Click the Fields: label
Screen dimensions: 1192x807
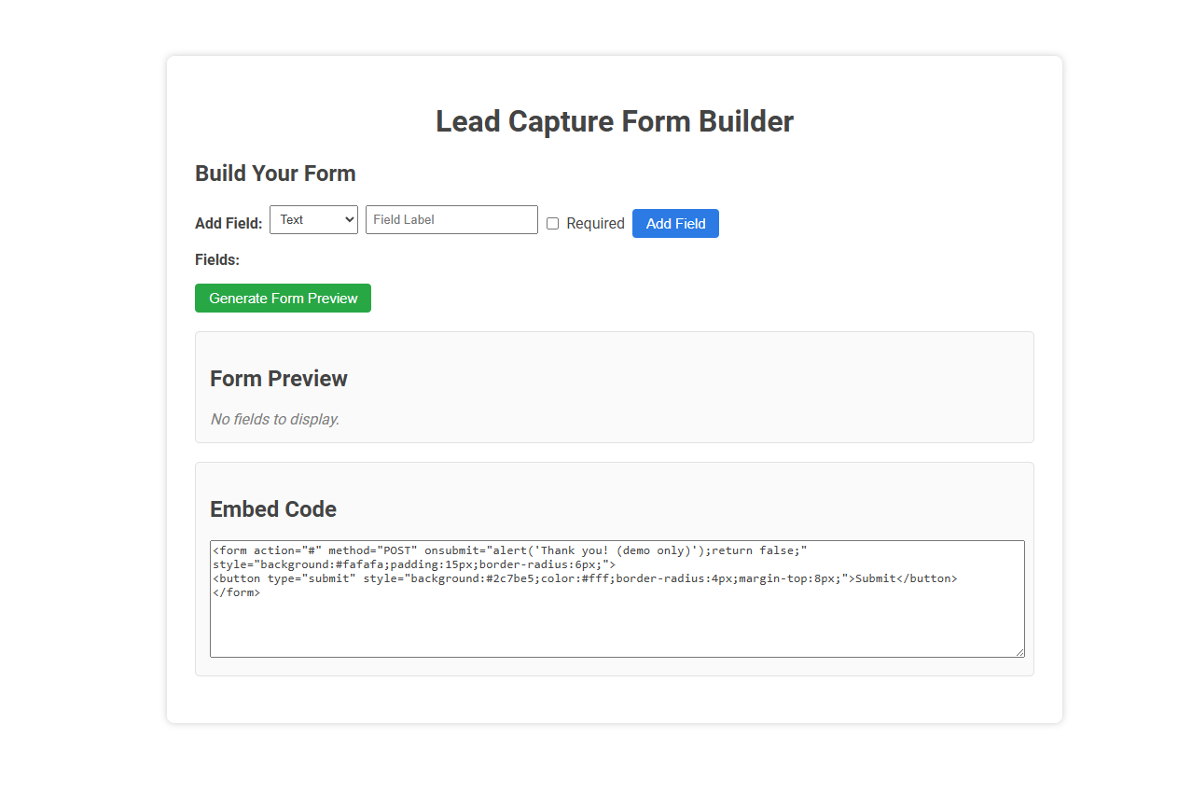215,259
